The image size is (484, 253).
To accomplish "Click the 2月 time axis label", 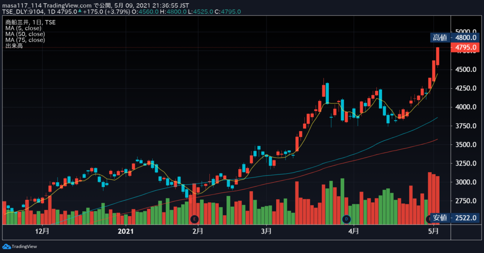I will tap(198, 231).
